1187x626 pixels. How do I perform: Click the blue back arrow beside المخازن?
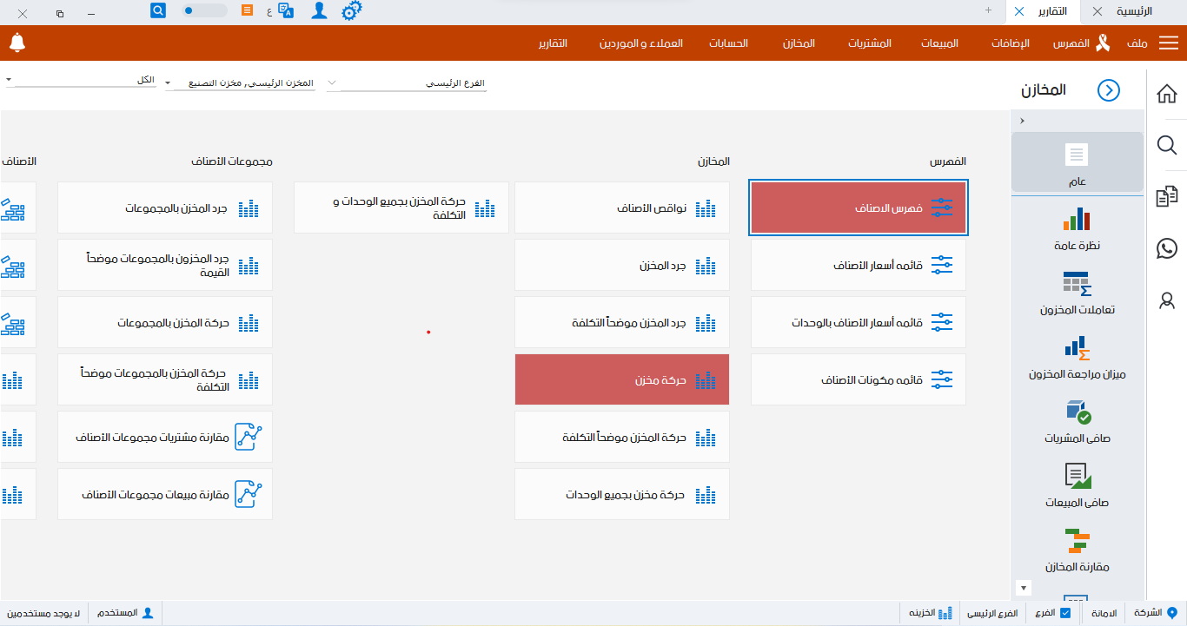point(1109,90)
